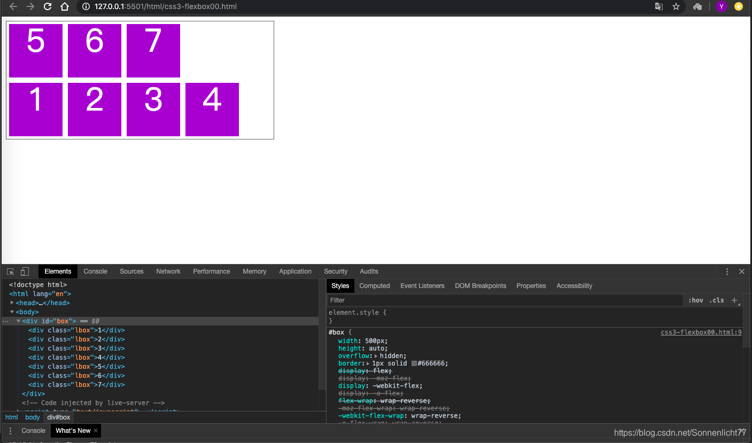Open the browser home page
Viewport: 752px width, 443px height.
pyautogui.click(x=65, y=6)
